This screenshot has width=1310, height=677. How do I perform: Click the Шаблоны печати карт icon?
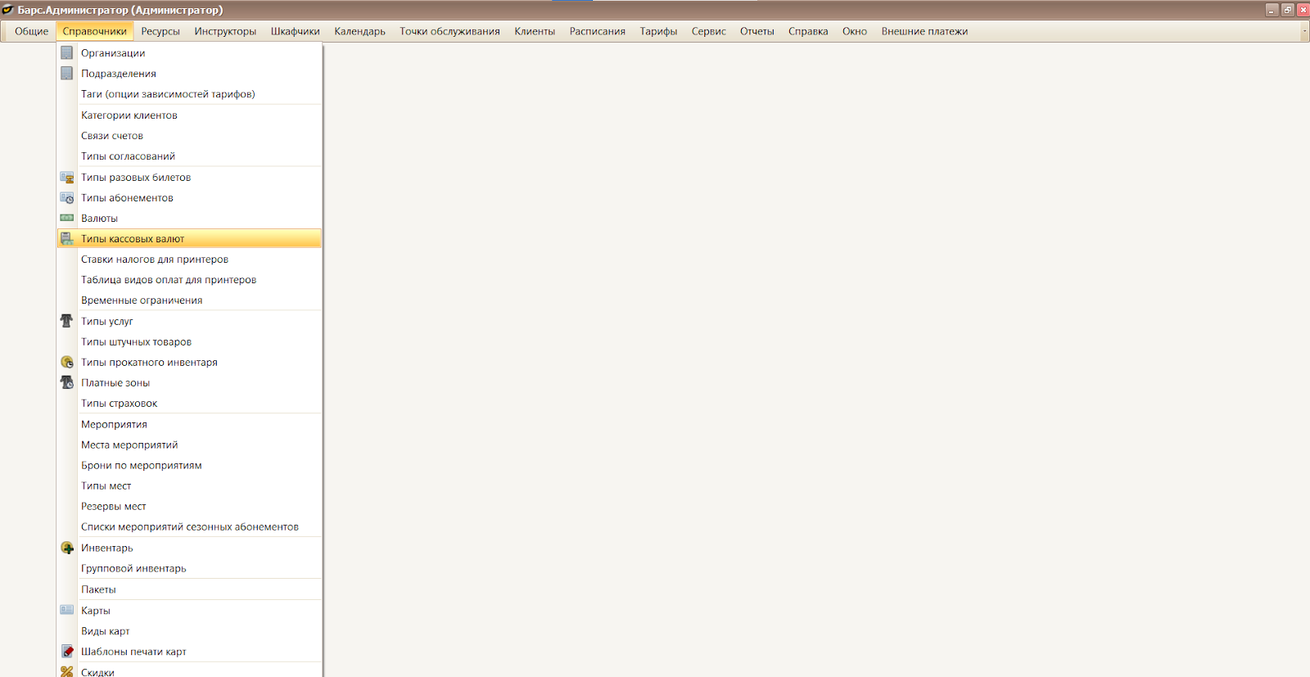click(67, 652)
